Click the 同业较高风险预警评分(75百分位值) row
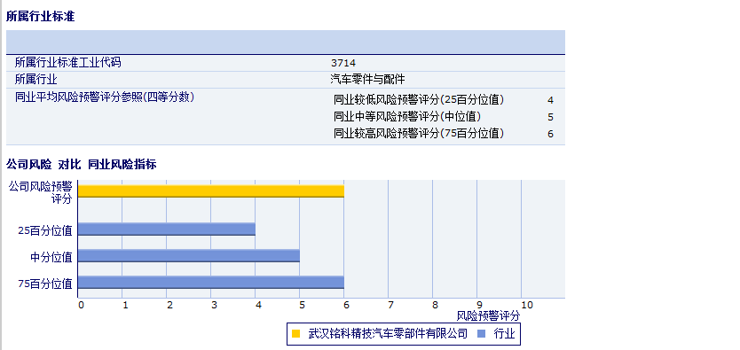Image resolution: width=740 pixels, height=350 pixels. coord(444,134)
